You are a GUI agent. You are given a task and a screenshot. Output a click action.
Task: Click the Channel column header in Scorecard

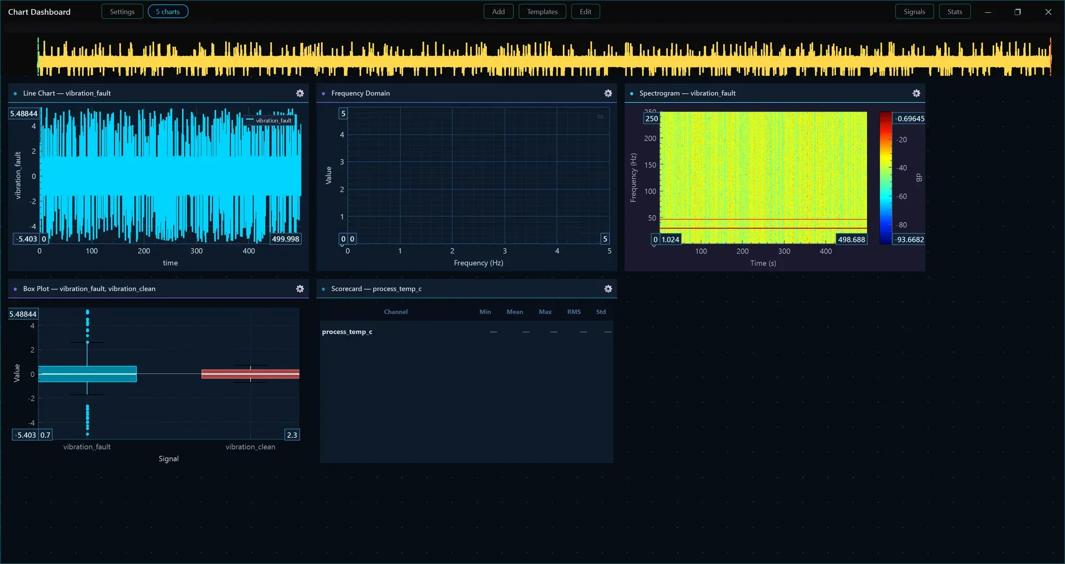[396, 312]
